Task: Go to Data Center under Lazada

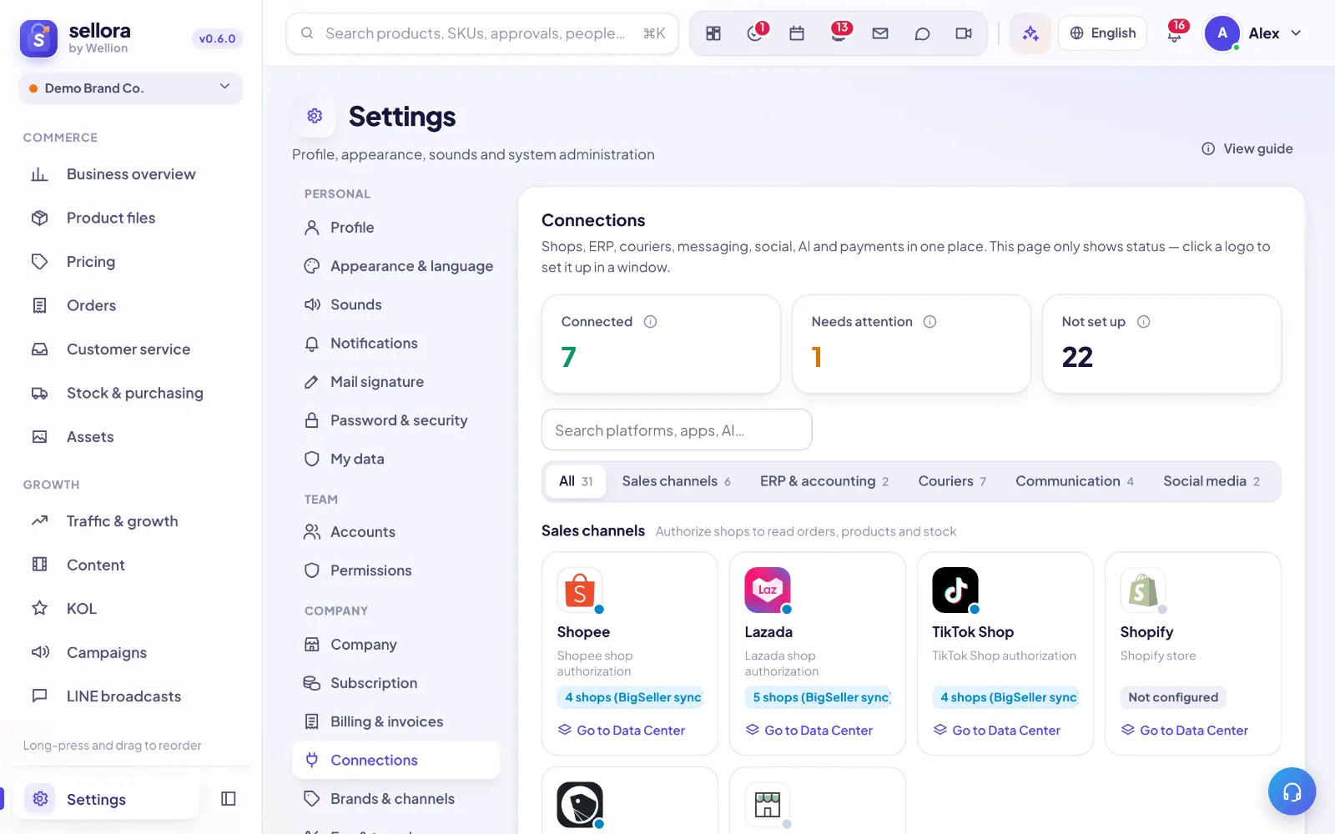Action: pyautogui.click(x=809, y=731)
